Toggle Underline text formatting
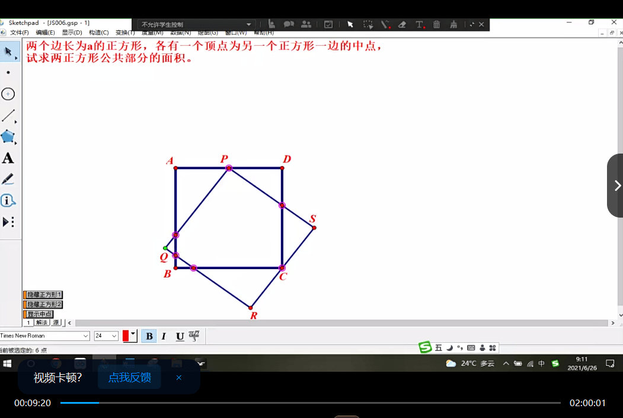 click(180, 336)
